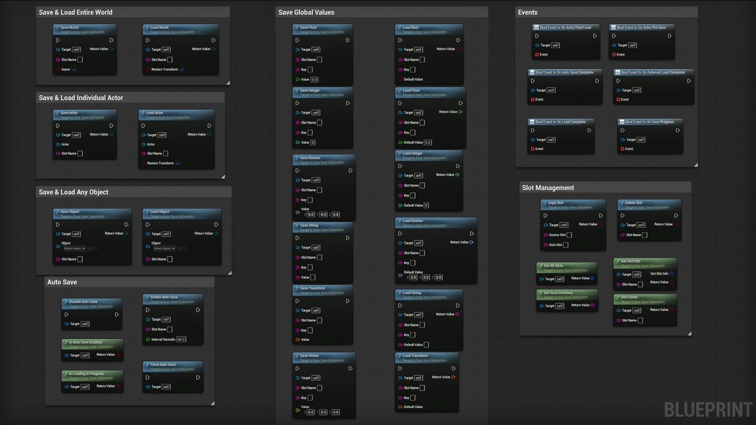The height and width of the screenshot is (425, 756).
Task: Click output execution pin of On Load Complete
Action: pyautogui.click(x=589, y=130)
